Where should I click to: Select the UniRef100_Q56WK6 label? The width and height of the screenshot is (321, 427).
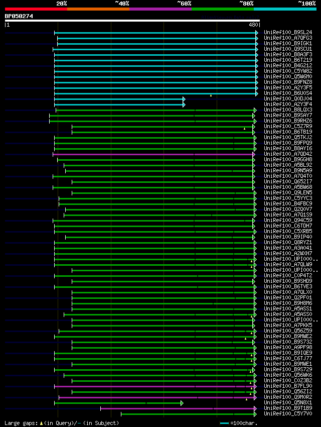click(288, 375)
